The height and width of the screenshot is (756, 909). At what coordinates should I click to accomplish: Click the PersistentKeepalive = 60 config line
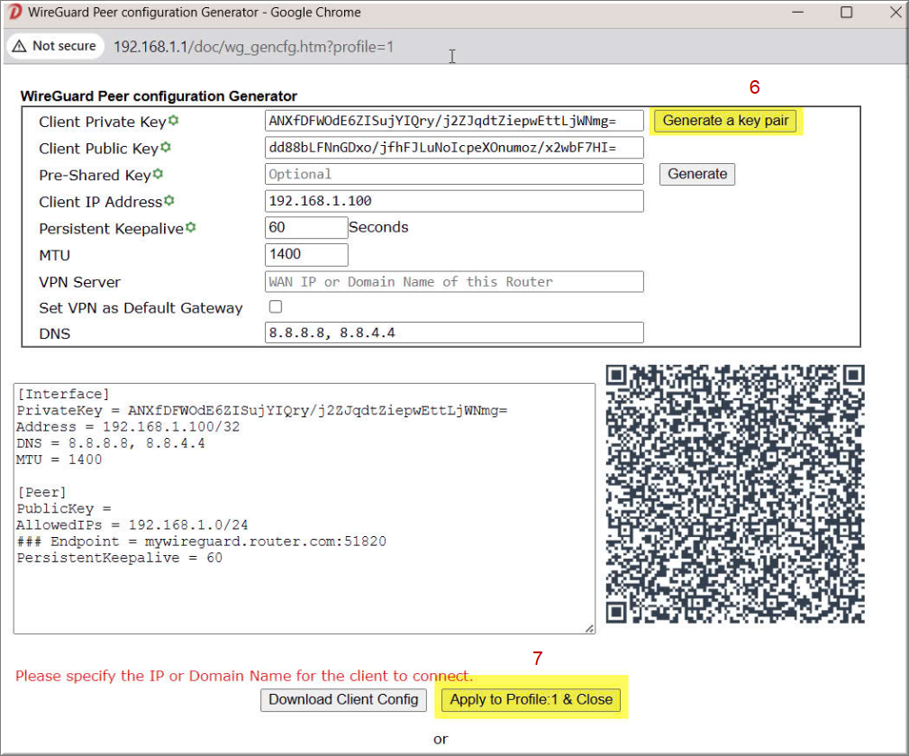120,558
